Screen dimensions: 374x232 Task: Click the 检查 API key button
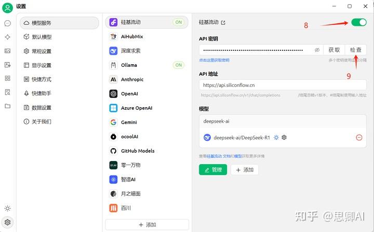point(356,50)
